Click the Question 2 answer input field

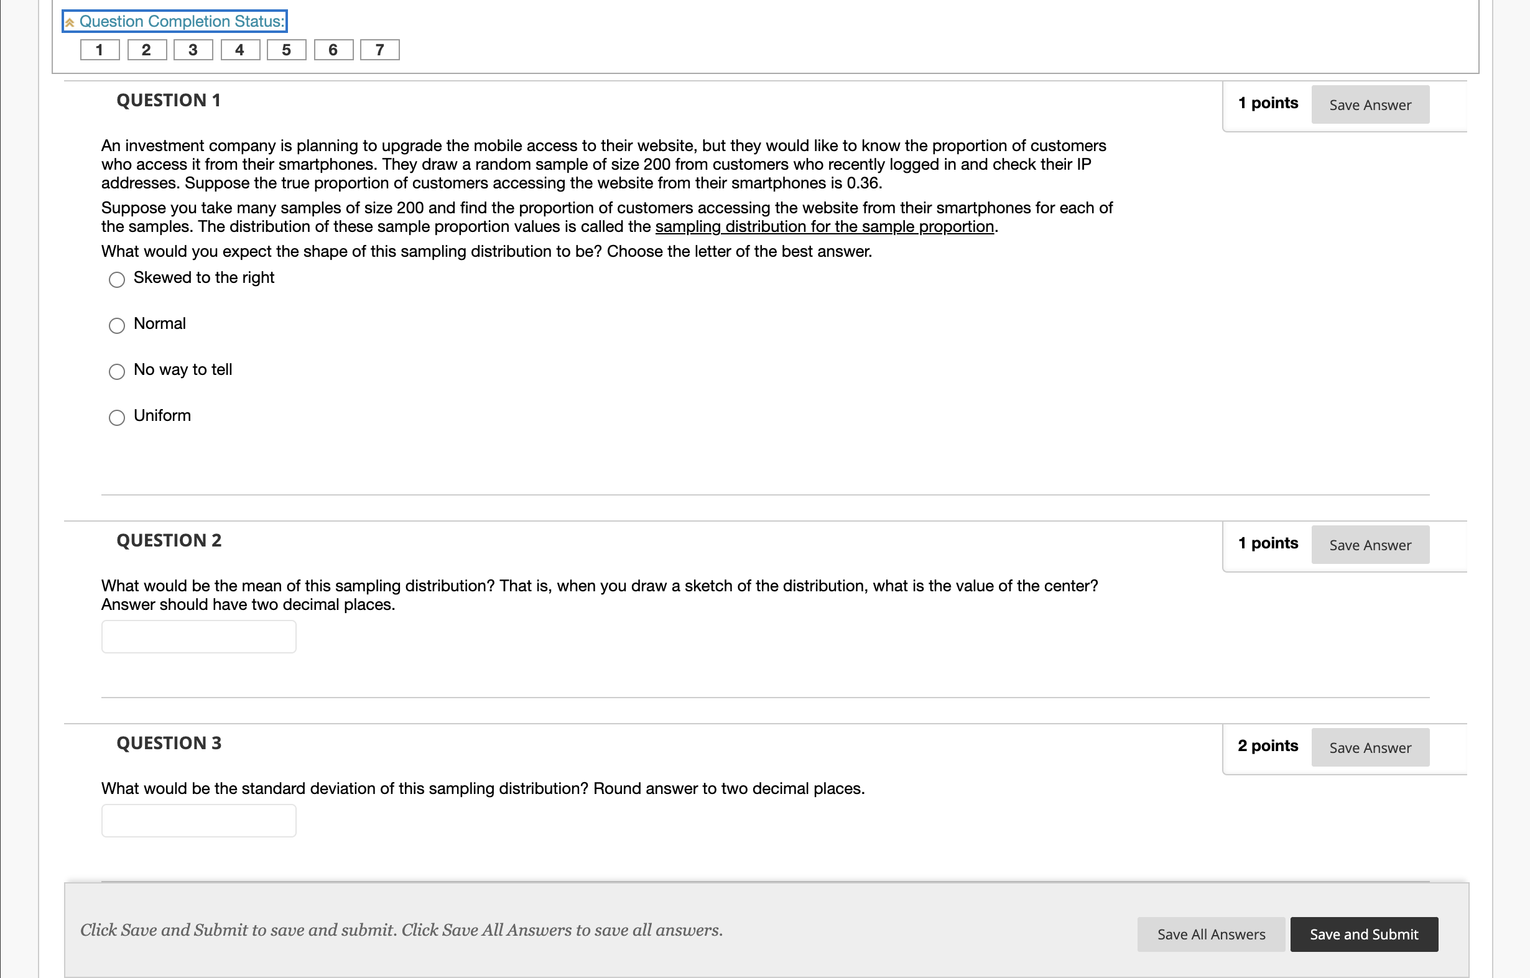198,635
